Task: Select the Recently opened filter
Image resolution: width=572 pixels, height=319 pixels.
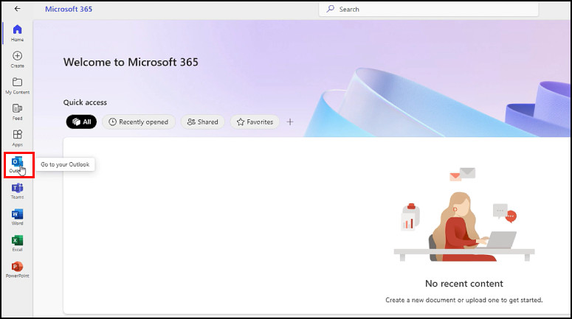Action: (139, 122)
